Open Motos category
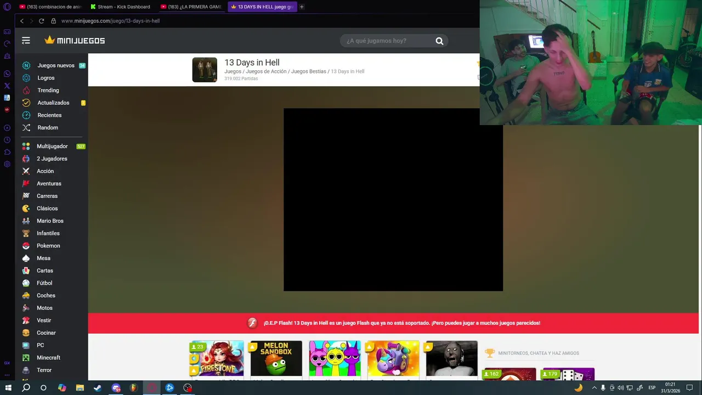This screenshot has width=702, height=395. 44,308
